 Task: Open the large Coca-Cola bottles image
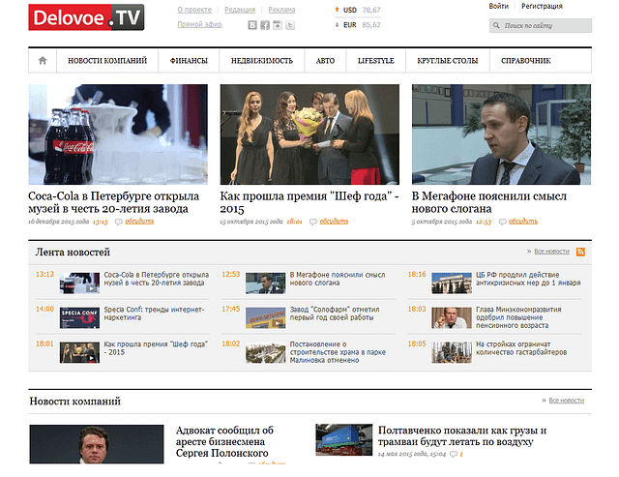tap(118, 134)
